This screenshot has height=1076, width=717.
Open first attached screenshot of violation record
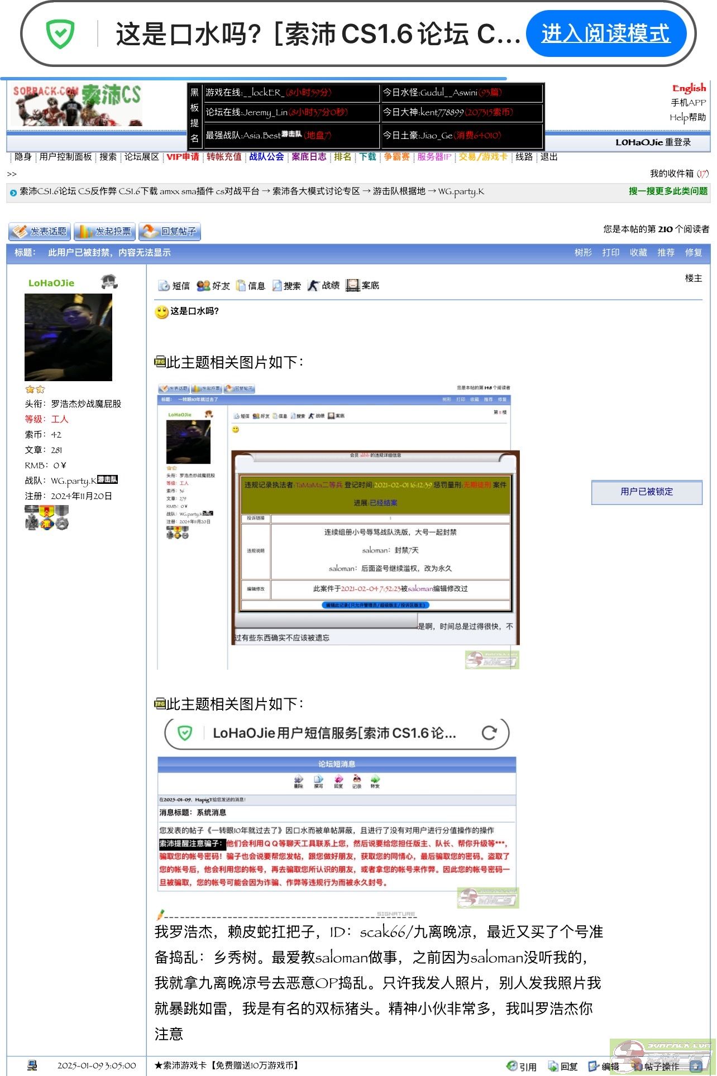[x=338, y=525]
